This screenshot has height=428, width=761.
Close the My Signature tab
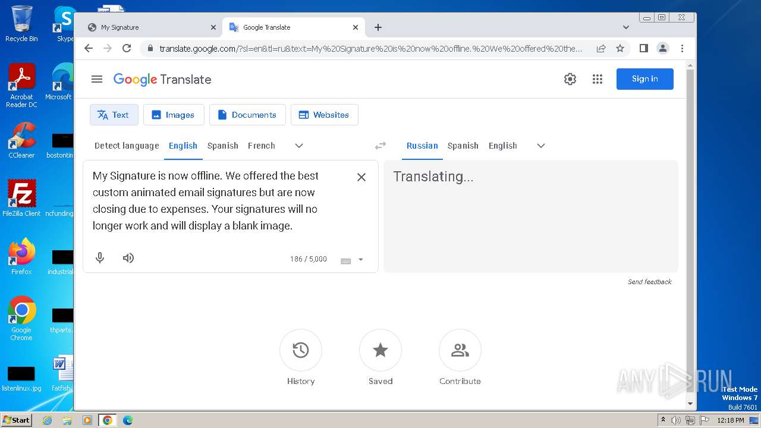[x=213, y=27]
